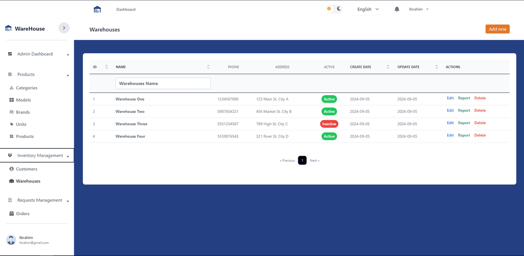The height and width of the screenshot is (256, 524).
Task: Open Customers page from sidebar
Action: coord(27,169)
